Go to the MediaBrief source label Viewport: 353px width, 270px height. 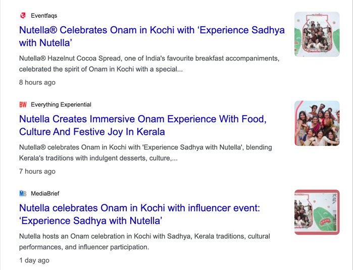pos(45,193)
